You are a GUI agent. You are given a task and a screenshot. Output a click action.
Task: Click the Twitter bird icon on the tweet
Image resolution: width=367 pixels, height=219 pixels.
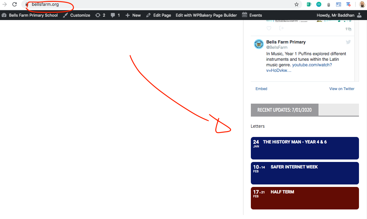coord(348,42)
